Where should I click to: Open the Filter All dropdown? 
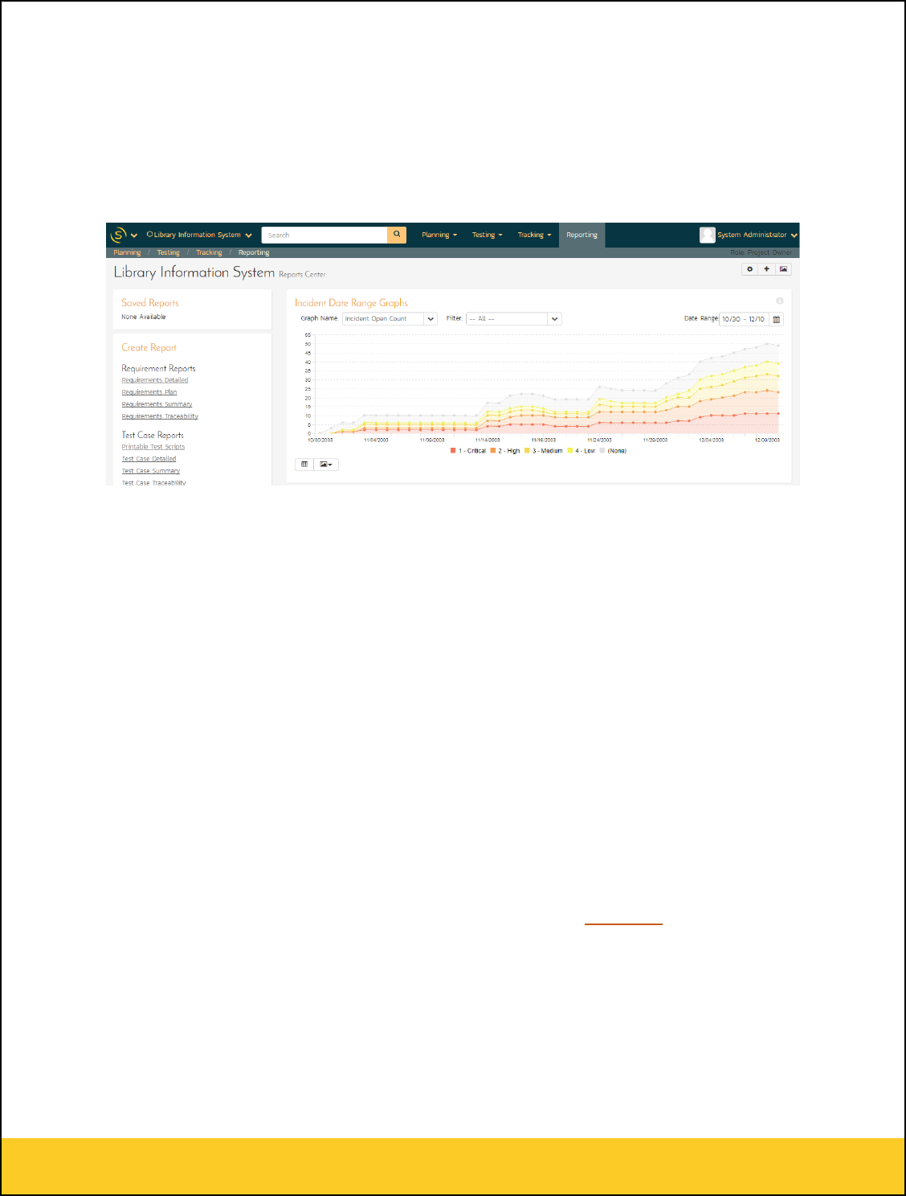513,319
